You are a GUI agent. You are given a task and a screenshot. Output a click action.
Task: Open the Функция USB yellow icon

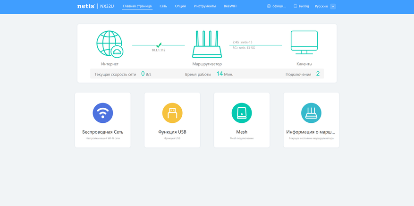tap(172, 113)
